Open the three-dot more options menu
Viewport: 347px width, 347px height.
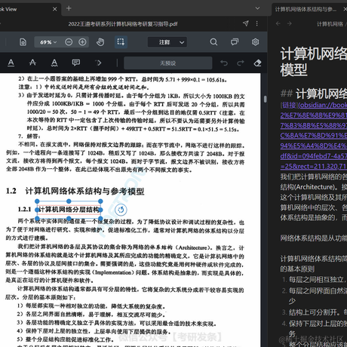point(256,23)
